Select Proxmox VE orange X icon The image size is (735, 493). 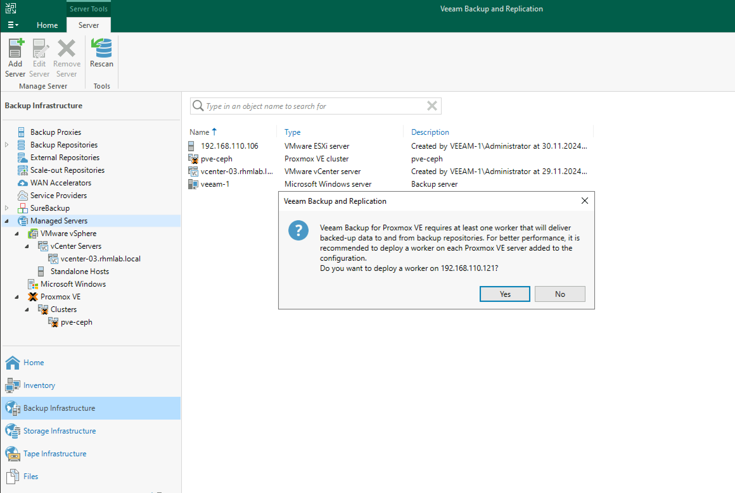tap(33, 297)
